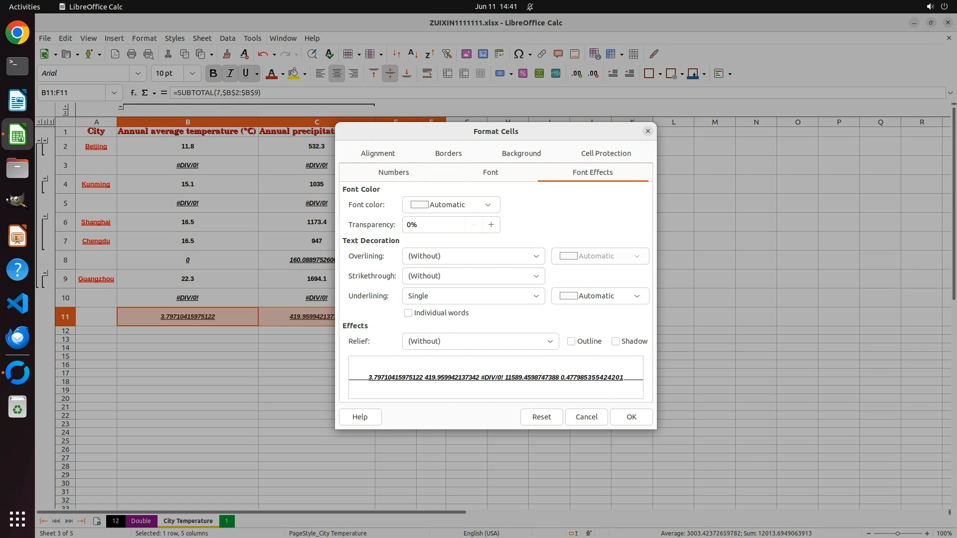
Task: Click the Sort Ascending toolbar icon
Action: pyautogui.click(x=413, y=54)
